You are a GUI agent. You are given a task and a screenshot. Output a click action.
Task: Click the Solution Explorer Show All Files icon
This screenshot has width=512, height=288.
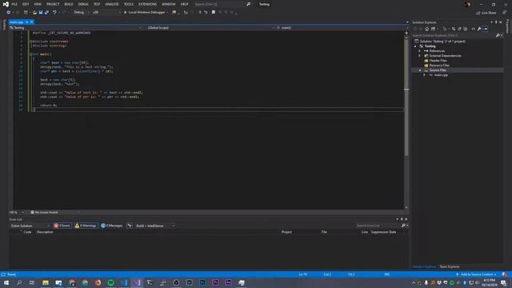coord(466,29)
